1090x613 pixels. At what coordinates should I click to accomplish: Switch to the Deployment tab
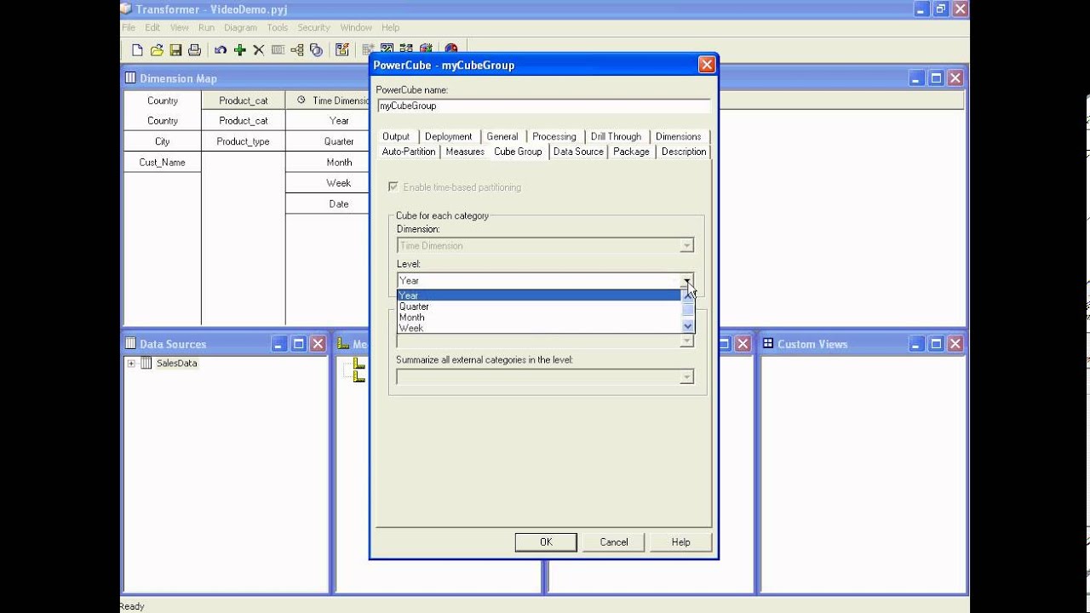pos(448,136)
